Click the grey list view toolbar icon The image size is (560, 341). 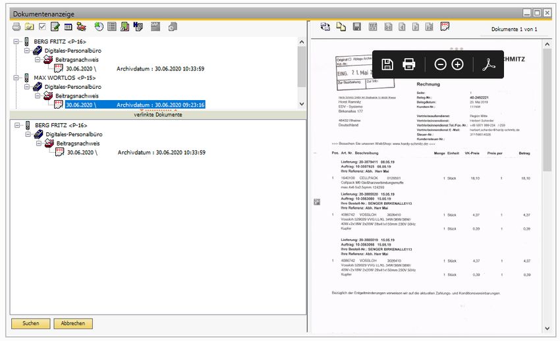[x=112, y=26]
